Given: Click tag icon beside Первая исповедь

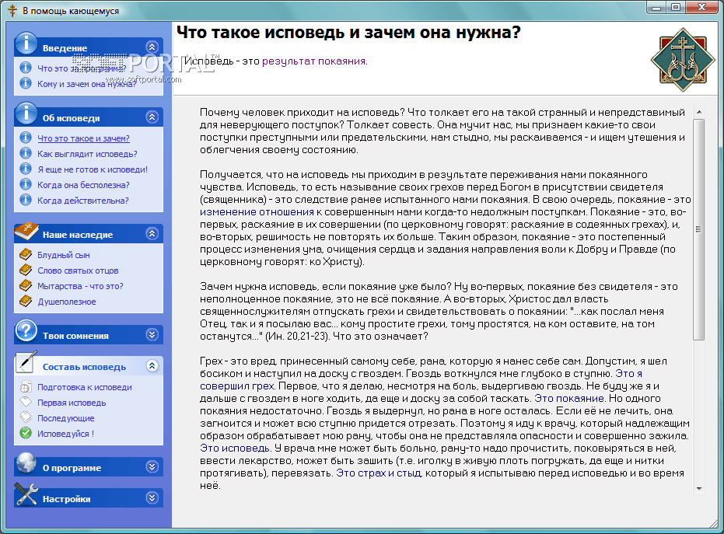Looking at the screenshot, I should 26,402.
